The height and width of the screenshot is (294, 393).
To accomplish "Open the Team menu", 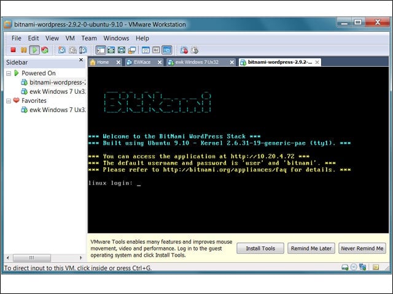I will click(89, 38).
